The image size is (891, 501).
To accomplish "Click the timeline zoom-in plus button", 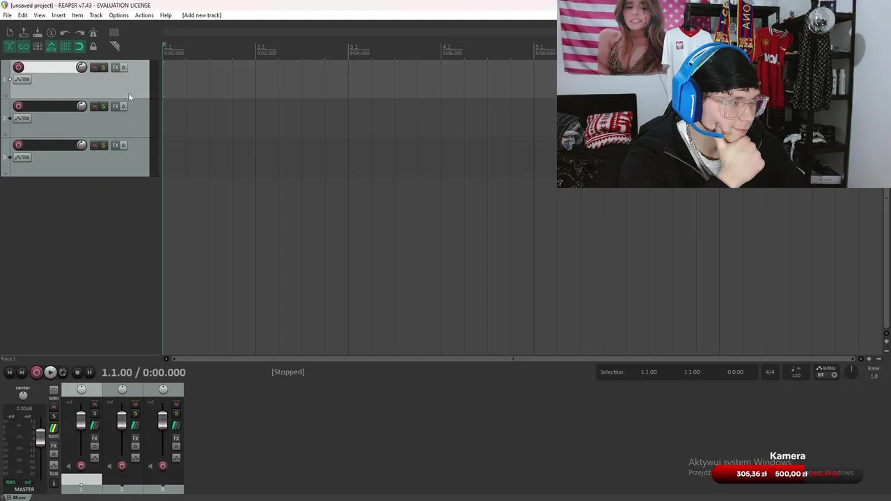I will pos(869,359).
